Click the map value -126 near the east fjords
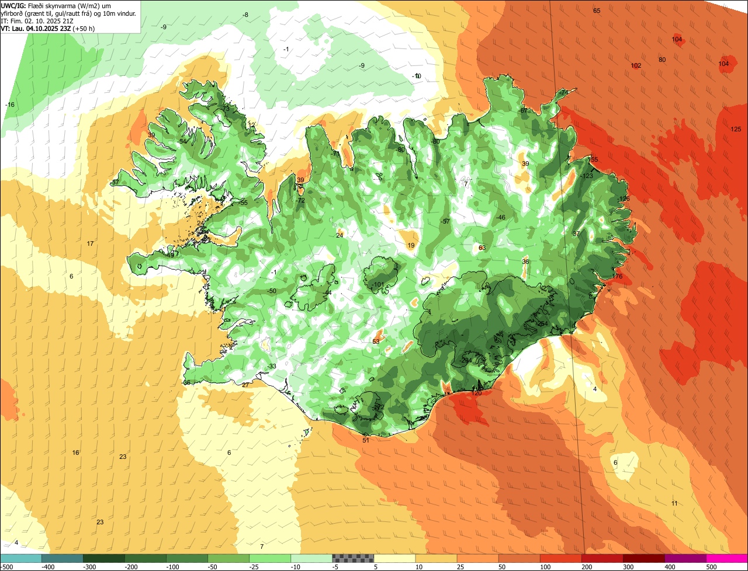This screenshot has height=571, width=748. pos(624,199)
